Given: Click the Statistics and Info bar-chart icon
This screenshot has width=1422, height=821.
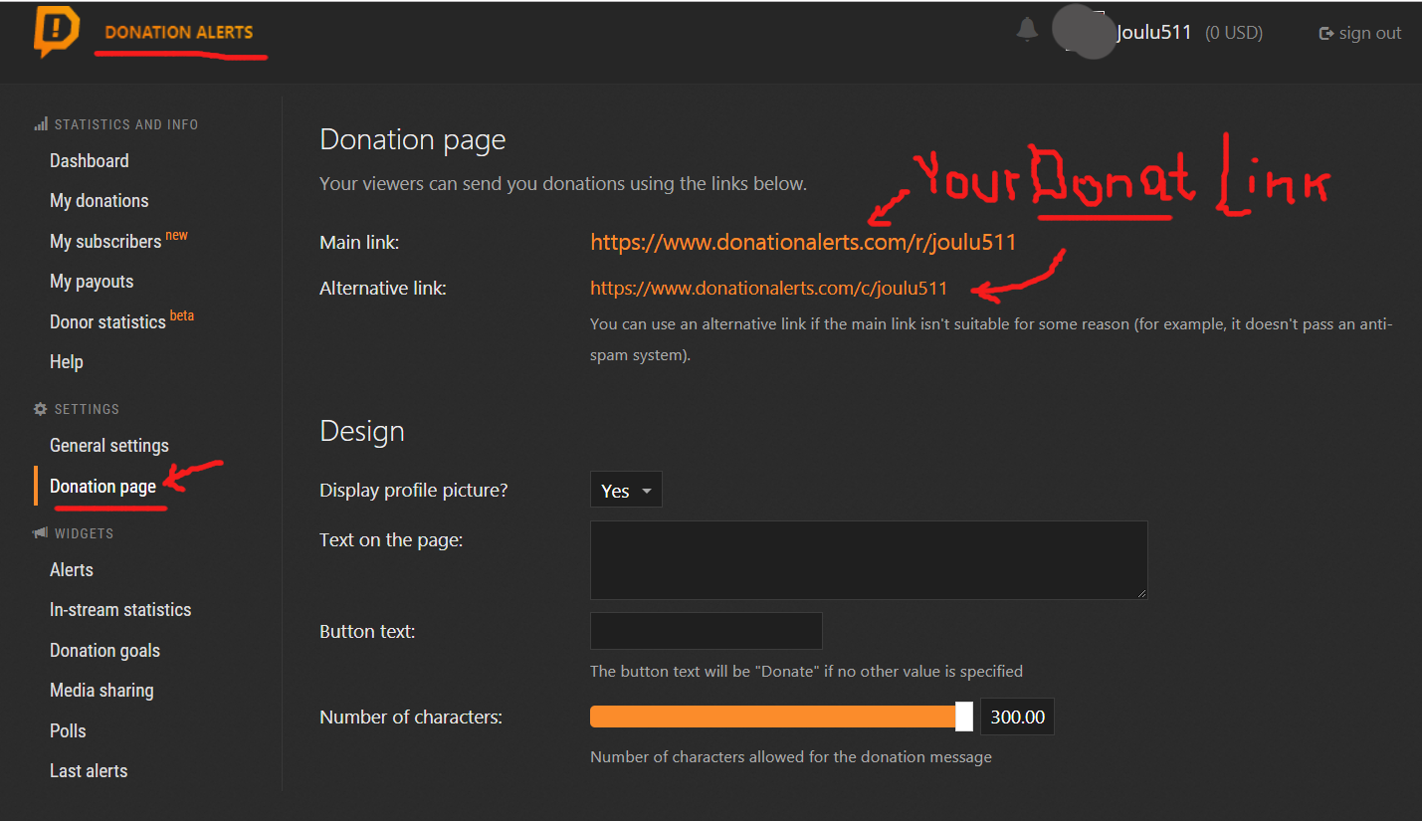Looking at the screenshot, I should [x=41, y=124].
